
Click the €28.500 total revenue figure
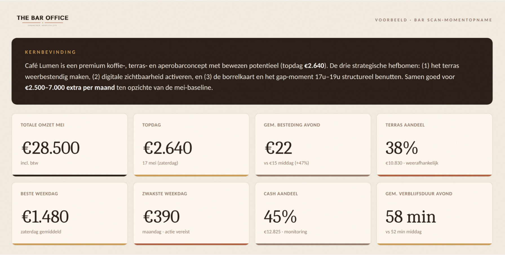pos(51,148)
